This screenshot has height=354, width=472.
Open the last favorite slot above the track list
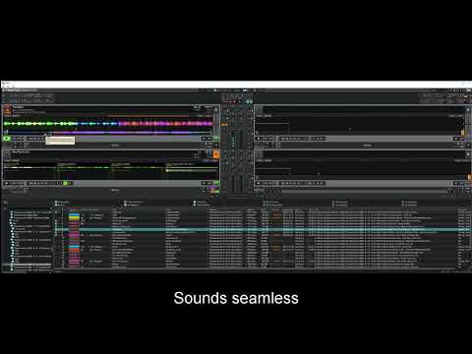point(410,204)
